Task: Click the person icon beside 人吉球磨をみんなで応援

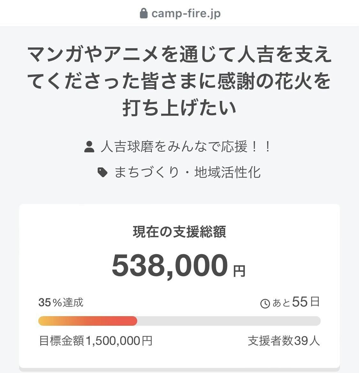Action: pyautogui.click(x=89, y=147)
